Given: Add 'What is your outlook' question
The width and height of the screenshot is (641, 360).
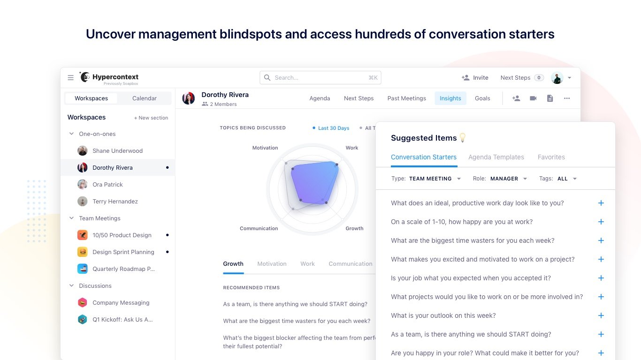Looking at the screenshot, I should pos(601,315).
